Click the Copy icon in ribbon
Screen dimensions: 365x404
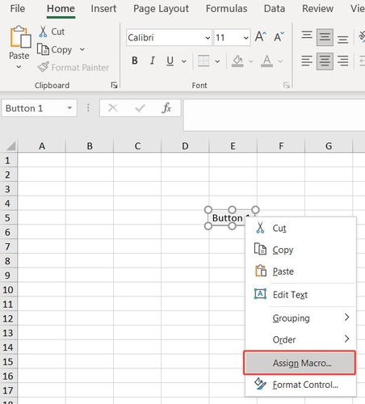point(43,49)
